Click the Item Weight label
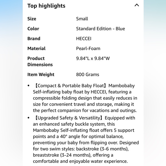166x166 pixels. tap(41, 74)
